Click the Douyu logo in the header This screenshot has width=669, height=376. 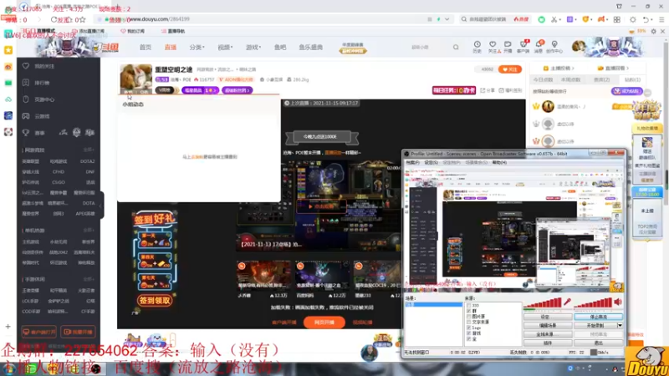point(107,48)
